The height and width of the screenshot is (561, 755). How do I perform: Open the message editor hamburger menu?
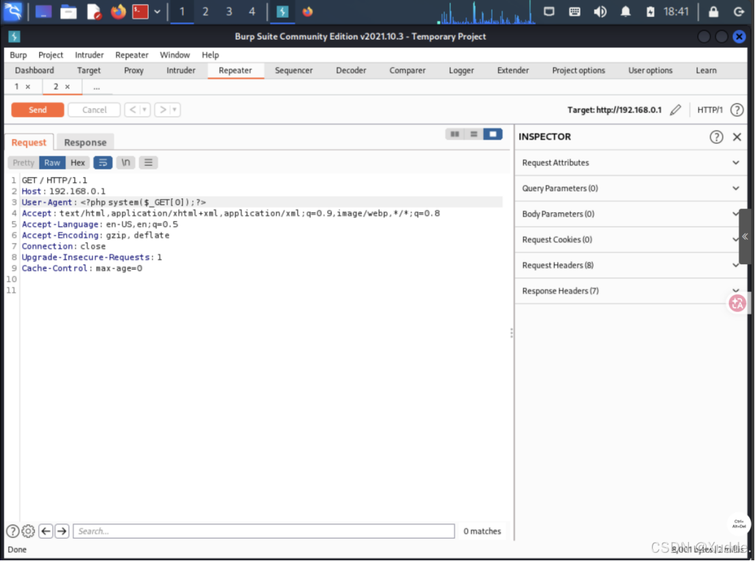(149, 163)
